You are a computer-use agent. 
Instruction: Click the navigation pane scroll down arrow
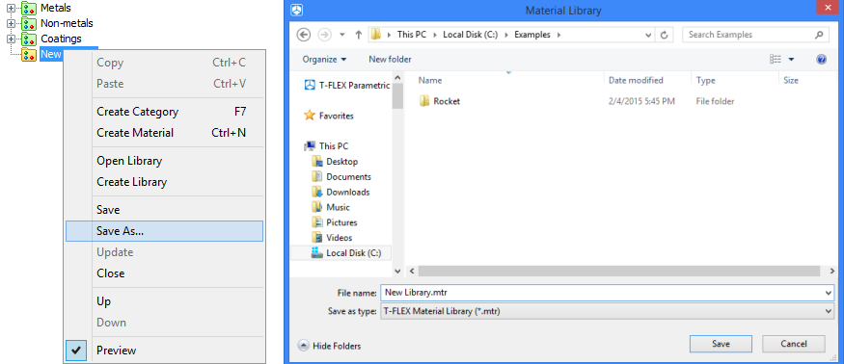pos(397,271)
